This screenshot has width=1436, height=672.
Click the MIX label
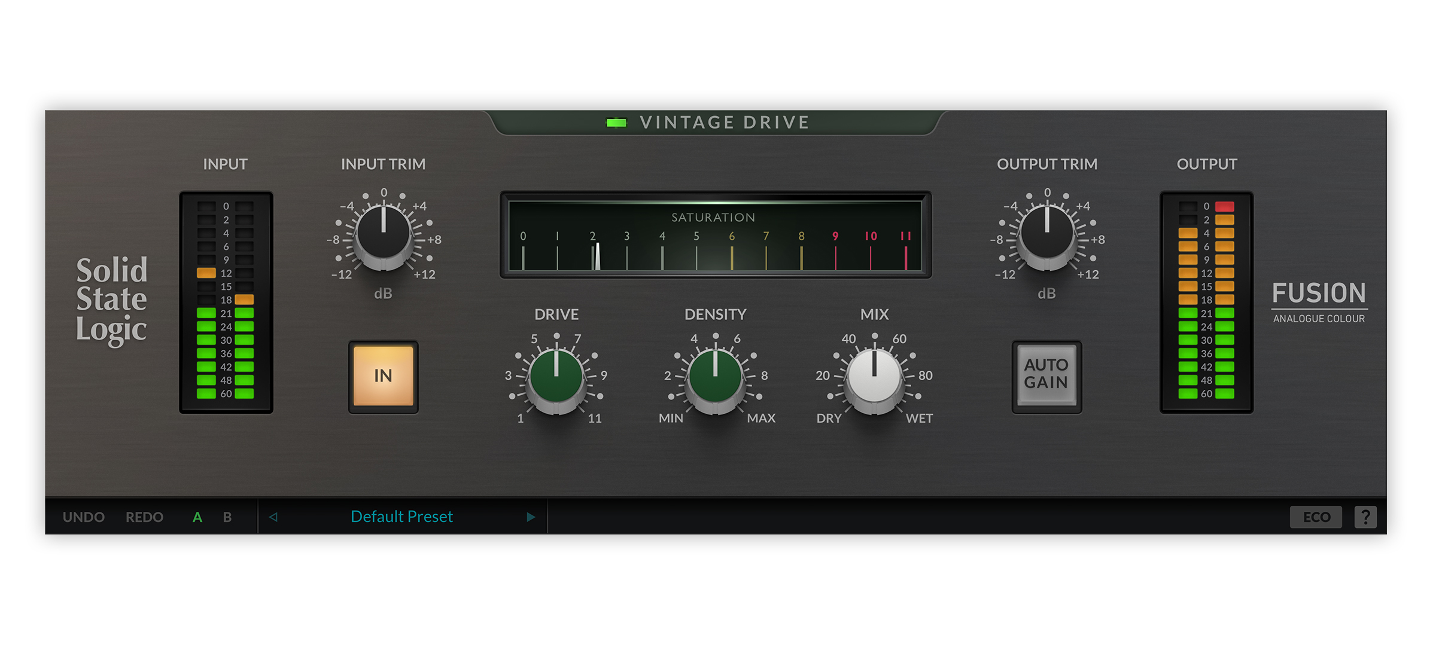[x=875, y=314]
